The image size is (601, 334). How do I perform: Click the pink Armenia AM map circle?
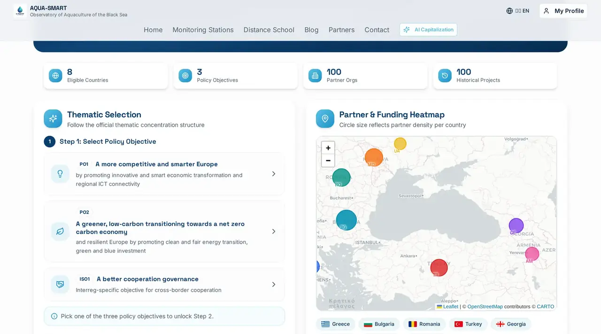(532, 254)
